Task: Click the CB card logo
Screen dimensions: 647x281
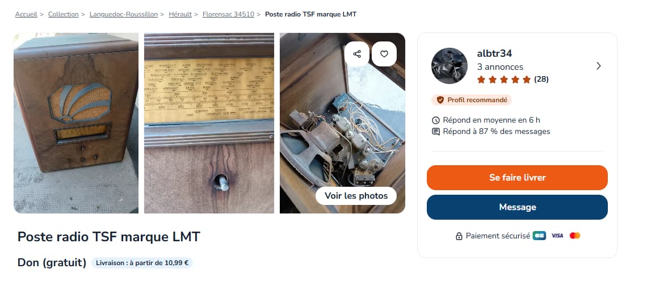Action: point(539,236)
